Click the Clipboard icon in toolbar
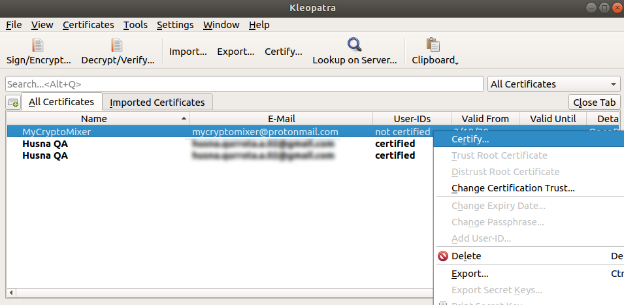This screenshot has width=624, height=305. pyautogui.click(x=433, y=45)
